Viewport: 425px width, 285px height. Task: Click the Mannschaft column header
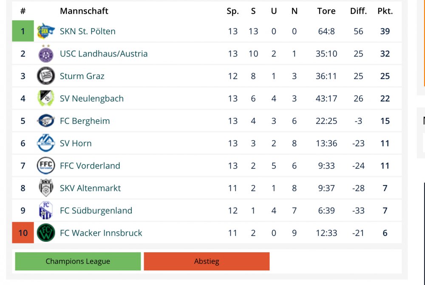click(84, 11)
